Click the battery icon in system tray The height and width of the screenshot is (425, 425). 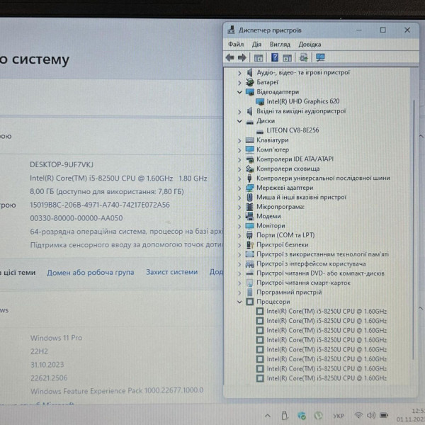384,415
